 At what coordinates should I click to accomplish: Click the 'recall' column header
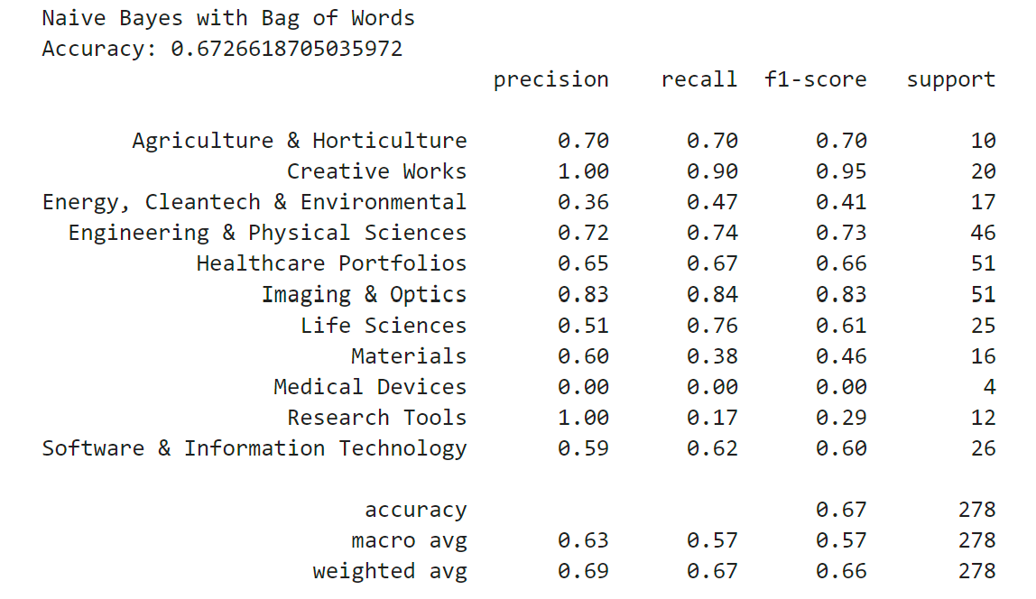click(x=698, y=79)
